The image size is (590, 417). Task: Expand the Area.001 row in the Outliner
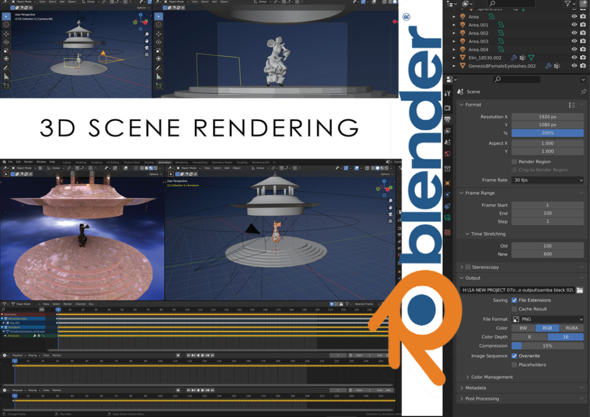click(x=454, y=25)
